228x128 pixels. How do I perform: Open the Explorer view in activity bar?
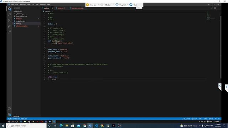point(9,9)
